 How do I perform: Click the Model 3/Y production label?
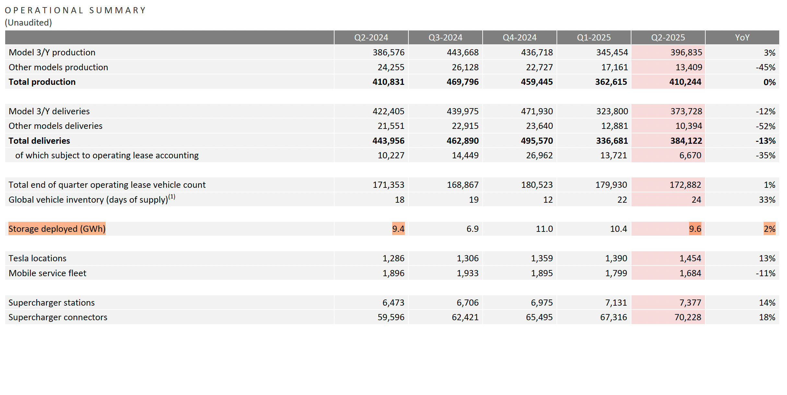(x=52, y=52)
